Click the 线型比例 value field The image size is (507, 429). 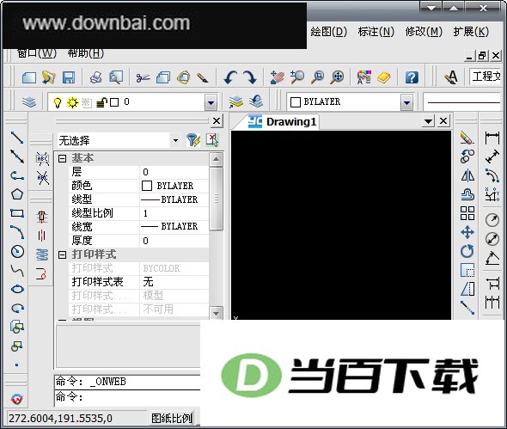[174, 213]
